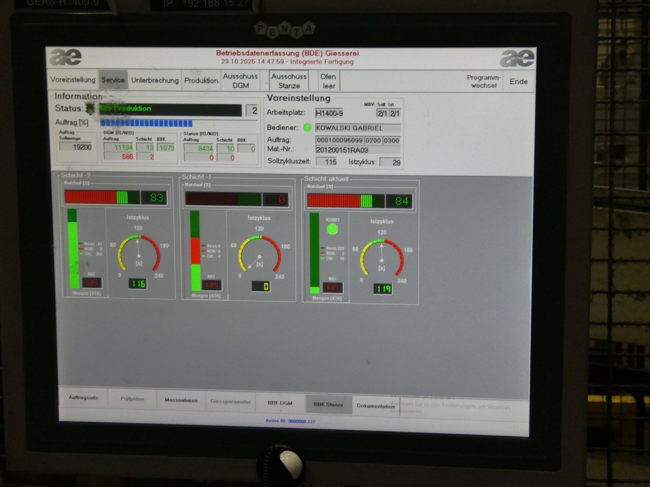Image resolution: width=650 pixels, height=487 pixels.
Task: Open the Auftragsinfo bottom tab
Action: (x=84, y=398)
